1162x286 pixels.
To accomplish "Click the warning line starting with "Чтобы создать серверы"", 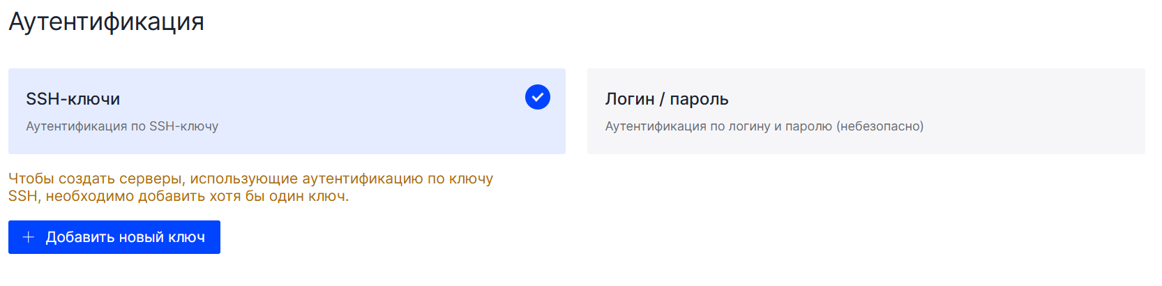I will point(250,179).
